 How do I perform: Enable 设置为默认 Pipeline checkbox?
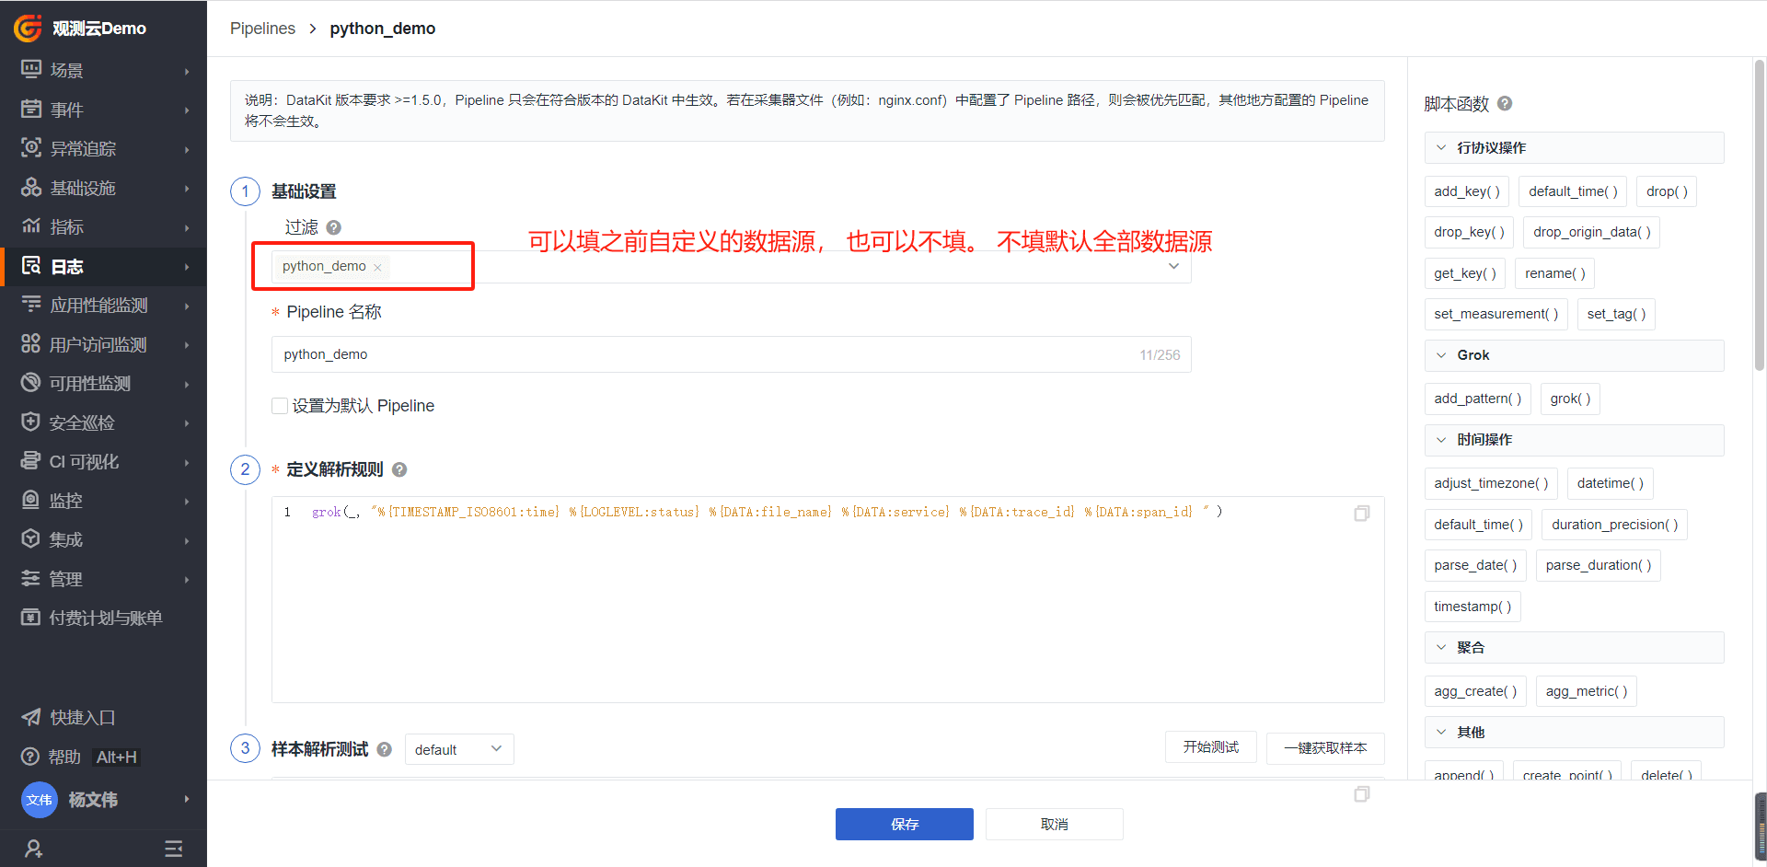(x=280, y=406)
